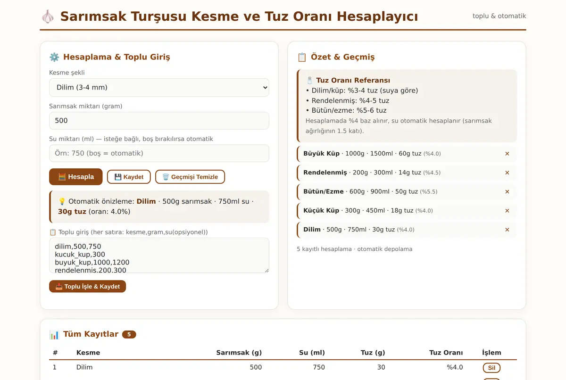Click the Su (ml) column header
Image resolution: width=566 pixels, height=380 pixels.
pos(312,353)
